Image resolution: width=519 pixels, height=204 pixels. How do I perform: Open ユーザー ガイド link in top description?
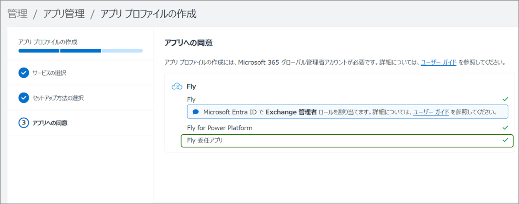pos(438,62)
